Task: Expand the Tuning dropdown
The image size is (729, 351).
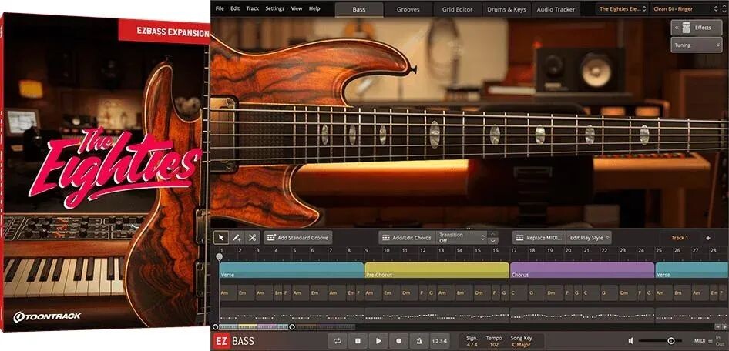Action: pos(696,45)
